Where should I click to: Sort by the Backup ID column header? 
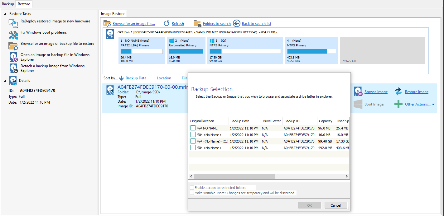pos(300,121)
